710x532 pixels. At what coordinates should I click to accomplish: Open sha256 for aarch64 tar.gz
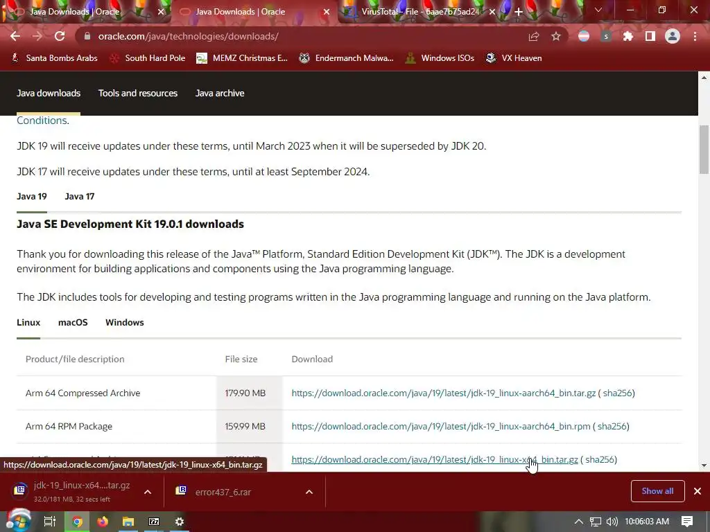coord(617,393)
